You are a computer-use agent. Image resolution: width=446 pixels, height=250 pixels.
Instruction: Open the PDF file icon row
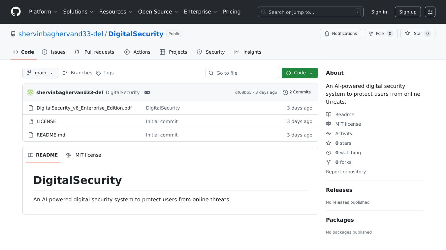coord(31,108)
